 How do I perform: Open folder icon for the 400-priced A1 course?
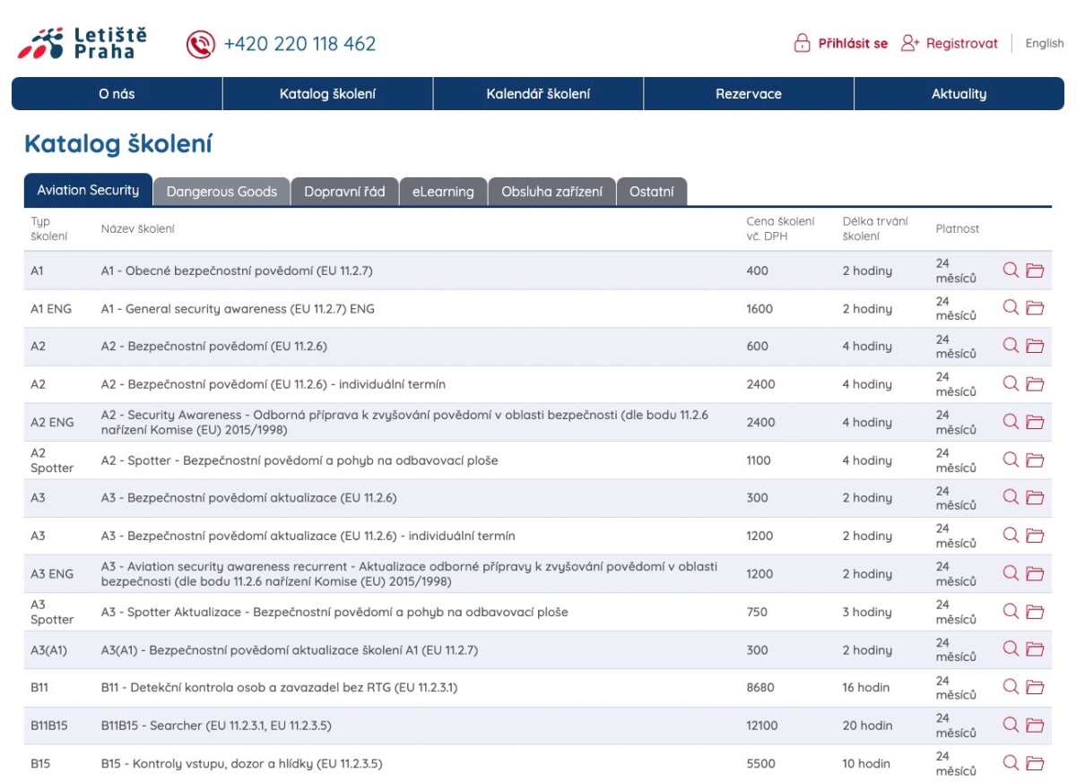[1035, 271]
